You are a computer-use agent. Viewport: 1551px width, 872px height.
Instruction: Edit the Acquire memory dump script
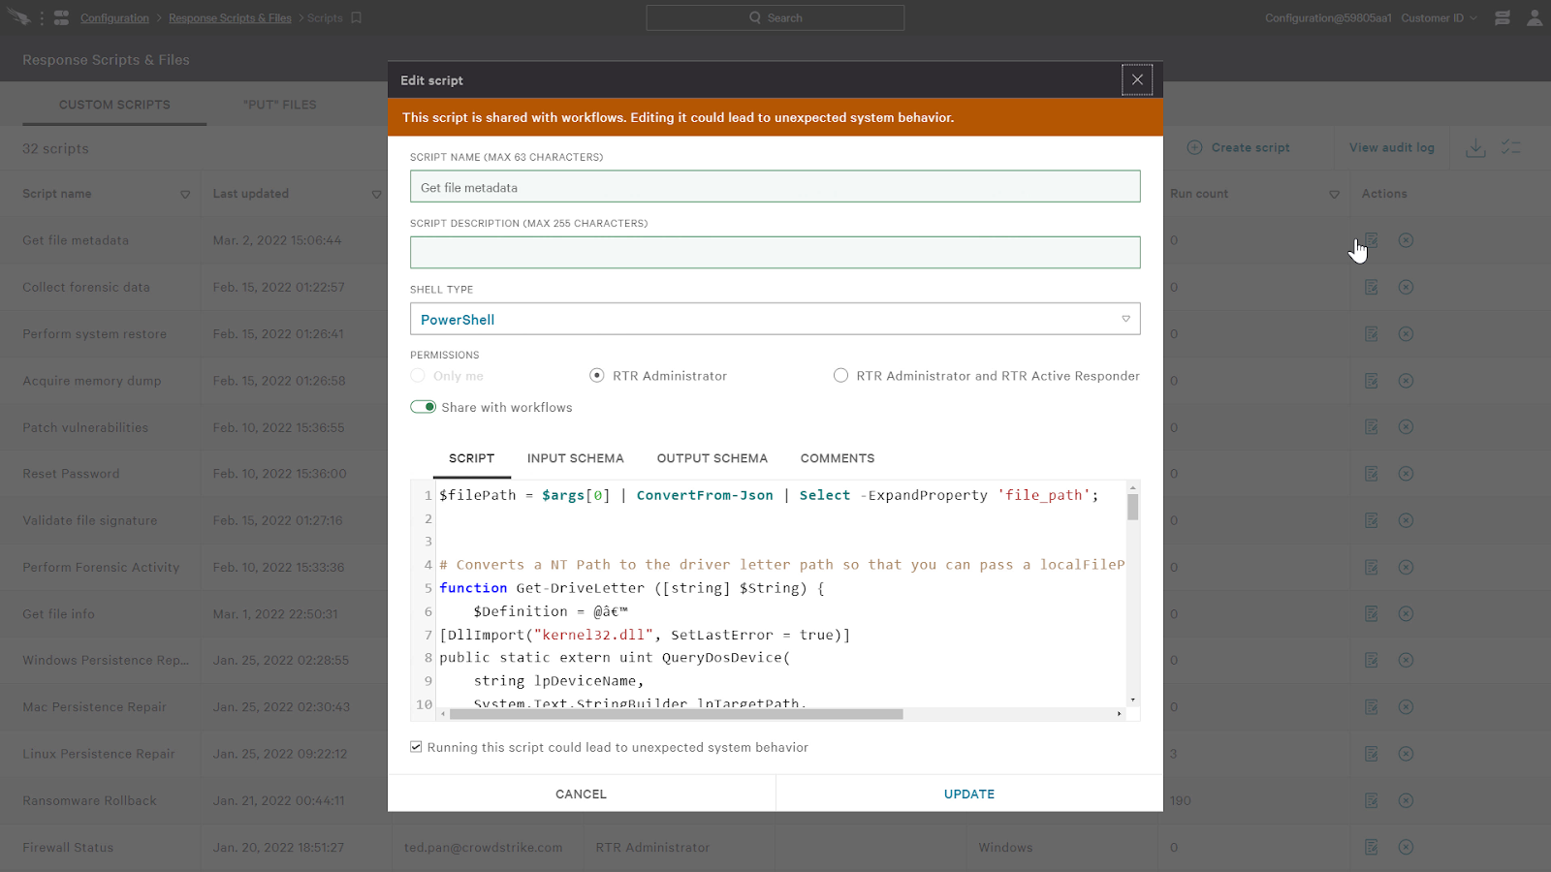(x=1372, y=381)
